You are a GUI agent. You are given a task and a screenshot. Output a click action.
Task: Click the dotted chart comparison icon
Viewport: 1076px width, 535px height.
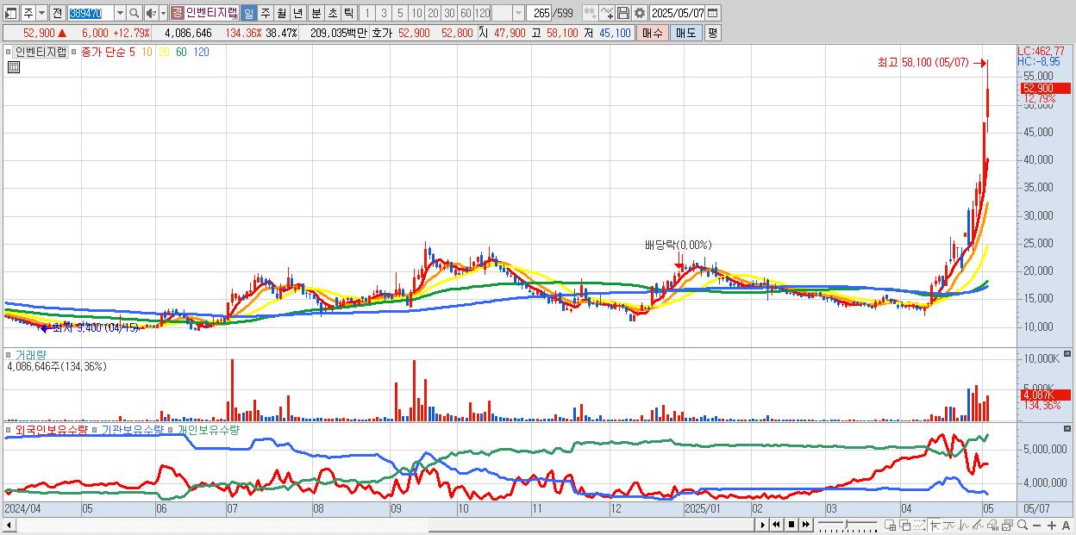(919, 525)
